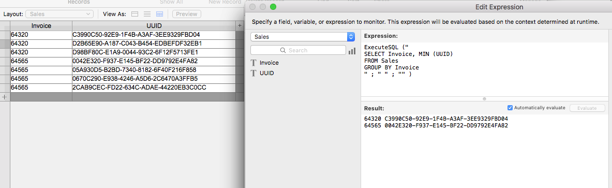Click the text-type icon next to Invoice field

pos(253,63)
